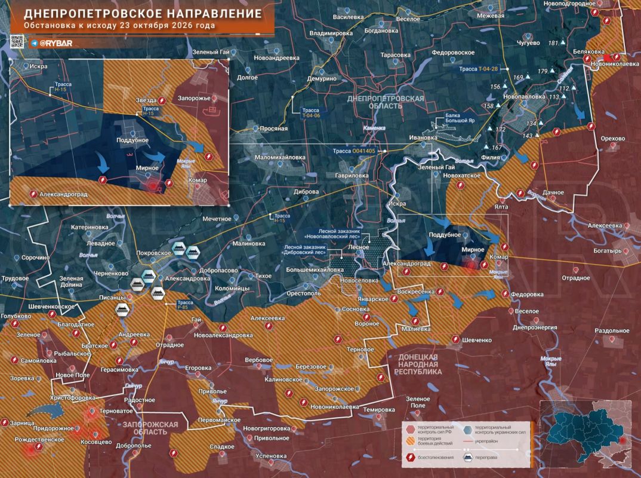Click the Telegram paper-plane icon
641x478 pixels.
point(35,43)
